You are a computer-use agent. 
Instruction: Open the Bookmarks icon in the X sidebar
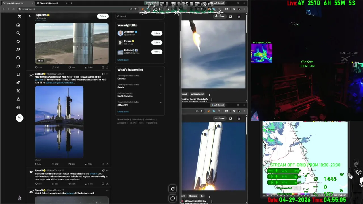tap(18, 75)
